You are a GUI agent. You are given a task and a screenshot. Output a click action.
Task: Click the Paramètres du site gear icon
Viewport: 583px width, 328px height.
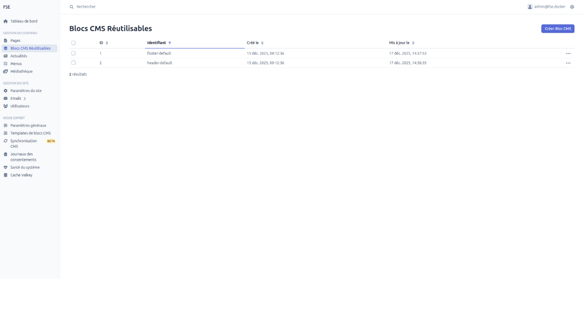(x=5, y=91)
